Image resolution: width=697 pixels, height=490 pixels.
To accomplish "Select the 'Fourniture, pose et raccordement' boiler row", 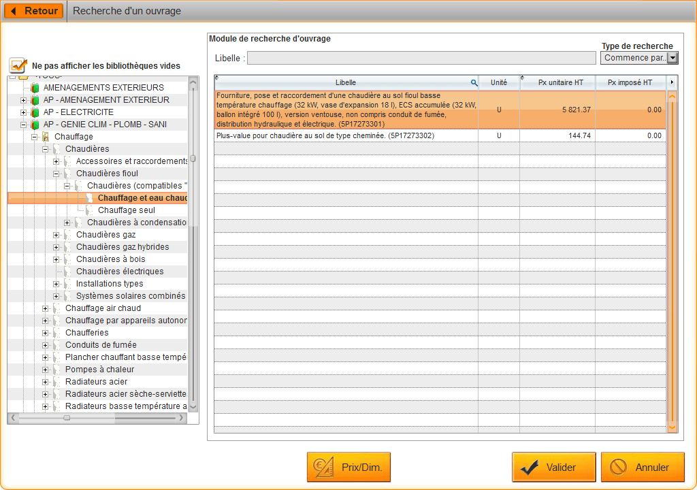I will coord(440,110).
